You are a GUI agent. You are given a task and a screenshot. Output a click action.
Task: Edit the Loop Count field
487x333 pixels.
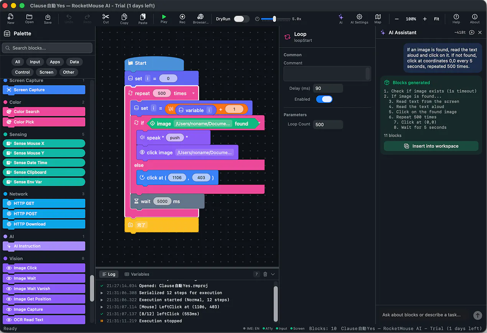[328, 124]
